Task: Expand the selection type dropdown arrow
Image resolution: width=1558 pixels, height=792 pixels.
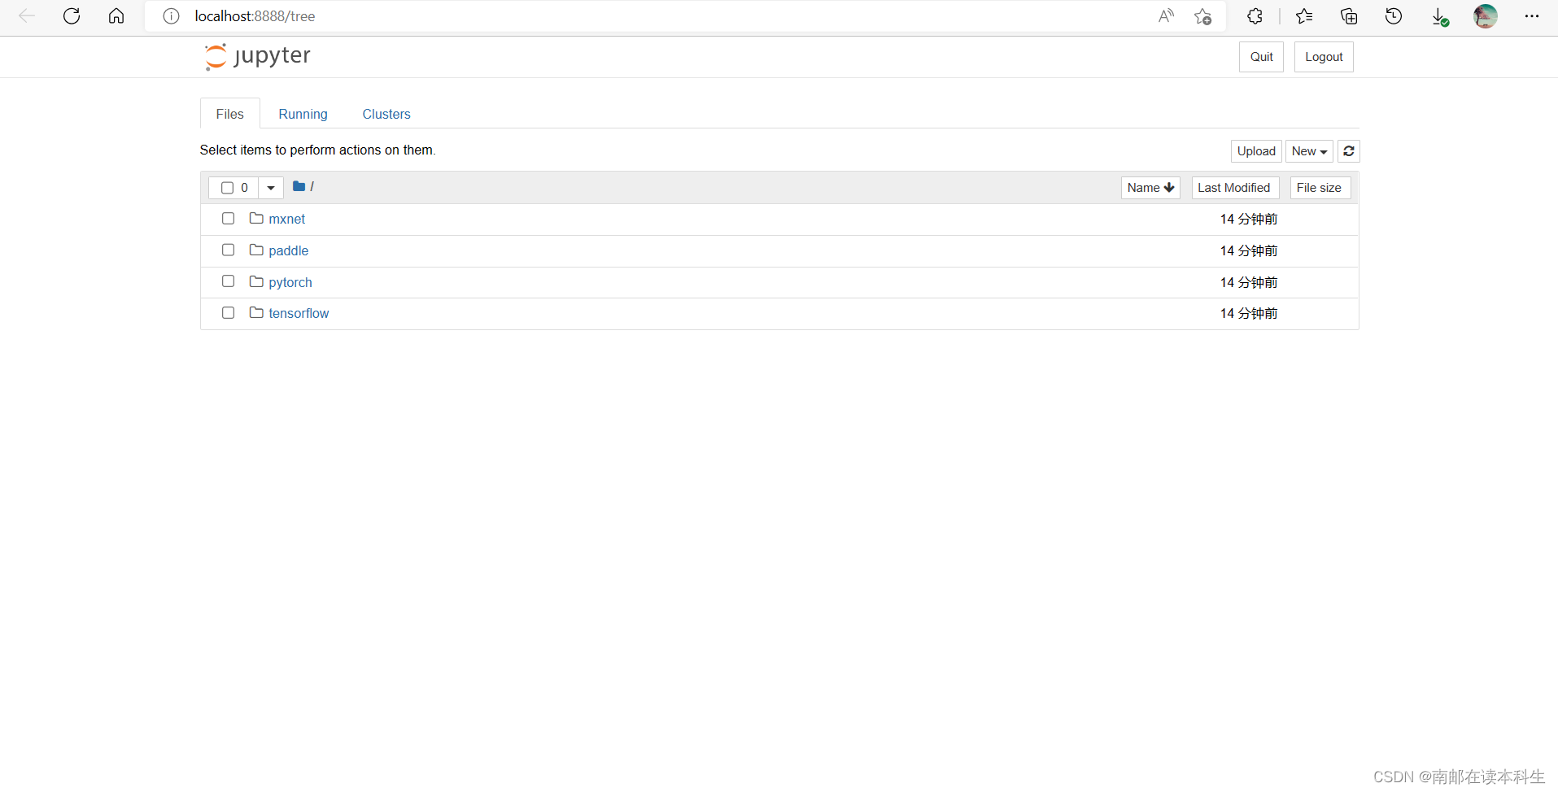Action: [x=271, y=188]
